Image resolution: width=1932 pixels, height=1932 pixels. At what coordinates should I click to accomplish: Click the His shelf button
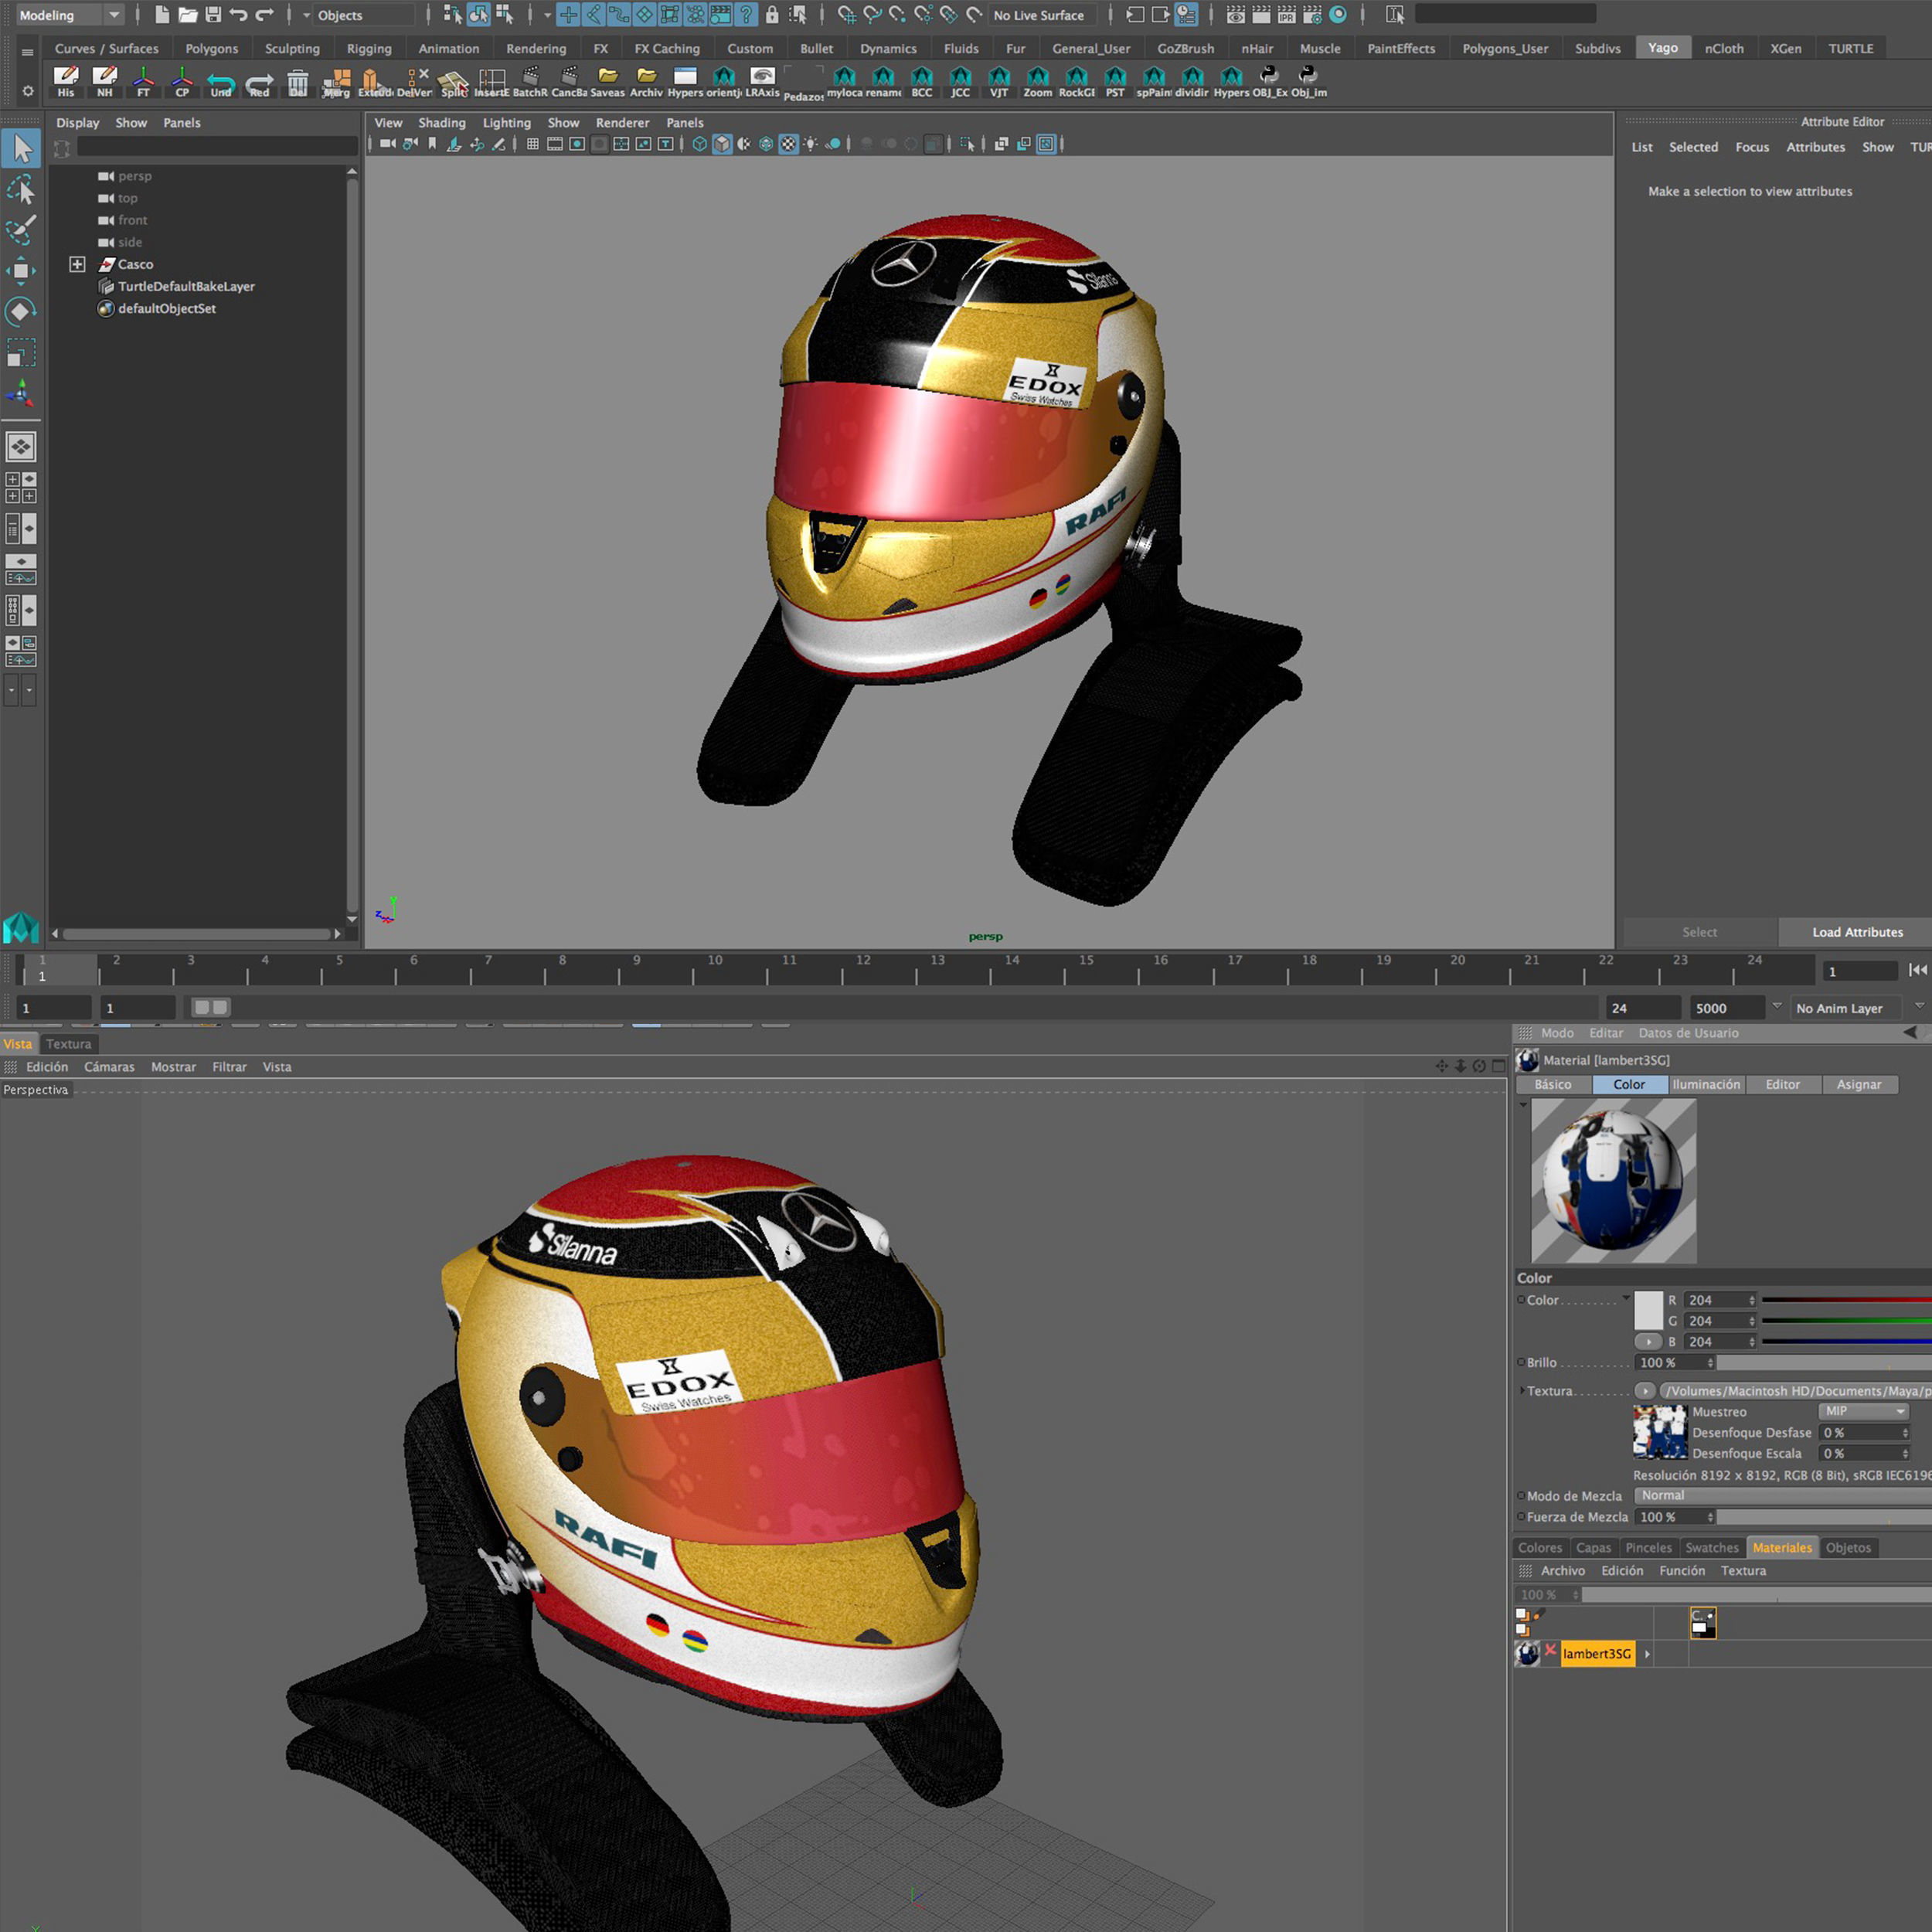tap(66, 82)
